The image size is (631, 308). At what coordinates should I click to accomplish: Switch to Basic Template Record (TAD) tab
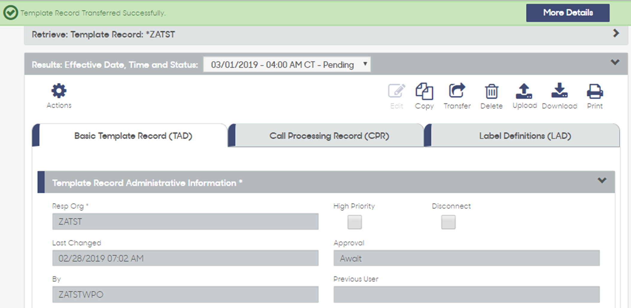[x=133, y=136]
